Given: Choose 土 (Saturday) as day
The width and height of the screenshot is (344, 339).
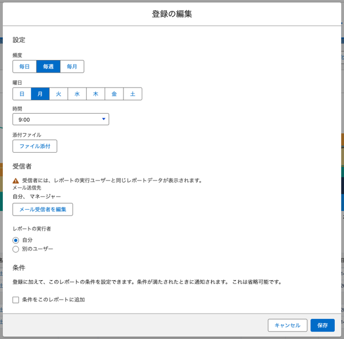Looking at the screenshot, I should point(133,94).
